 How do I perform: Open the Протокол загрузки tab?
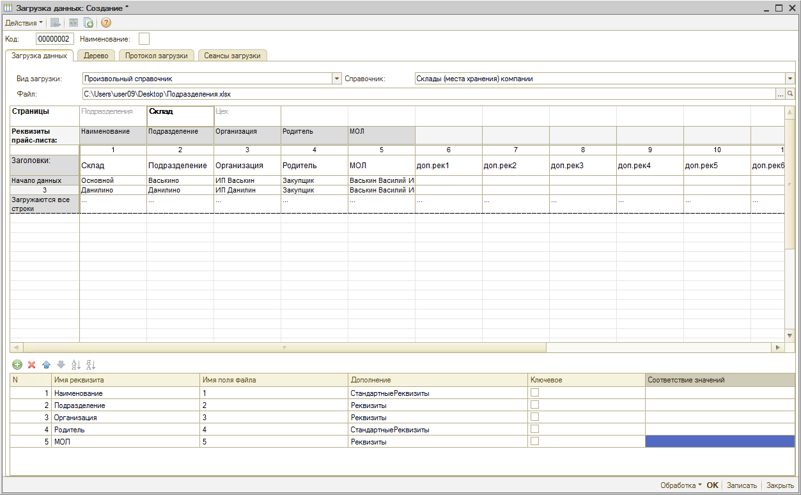tap(156, 56)
